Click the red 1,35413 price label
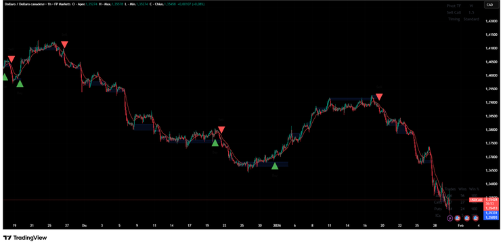 point(491,208)
